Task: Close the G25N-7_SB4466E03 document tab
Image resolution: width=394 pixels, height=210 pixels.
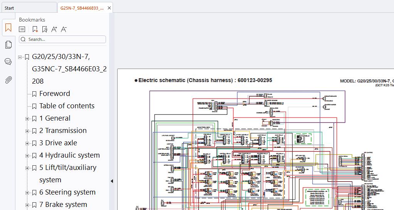Action: [109, 8]
